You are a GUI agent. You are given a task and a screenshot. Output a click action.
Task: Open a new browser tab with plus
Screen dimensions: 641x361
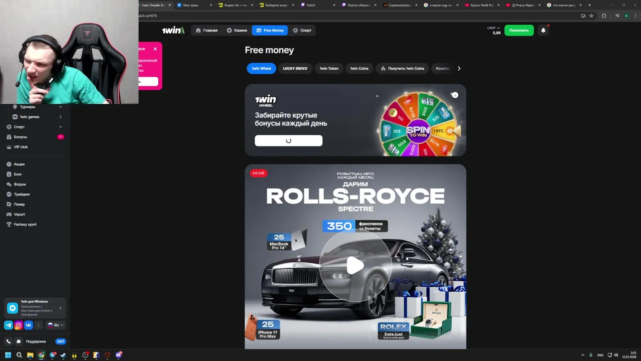[589, 5]
